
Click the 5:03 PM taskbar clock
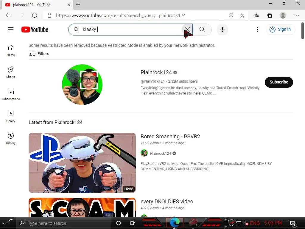tap(273, 223)
